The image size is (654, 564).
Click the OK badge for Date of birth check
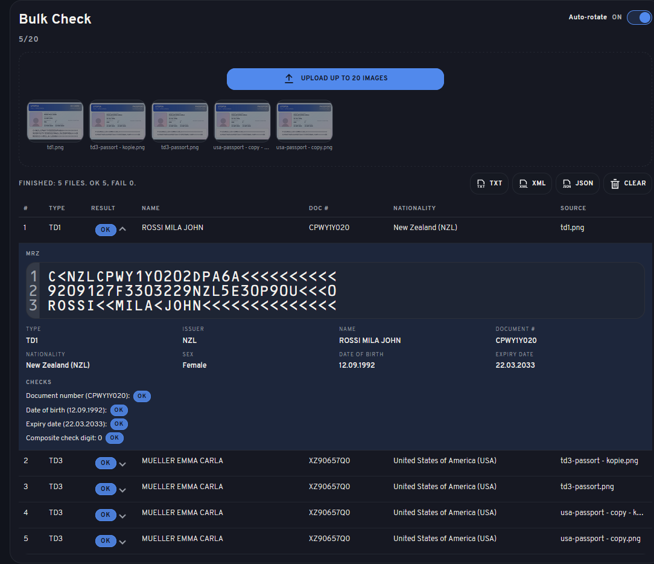coord(119,410)
